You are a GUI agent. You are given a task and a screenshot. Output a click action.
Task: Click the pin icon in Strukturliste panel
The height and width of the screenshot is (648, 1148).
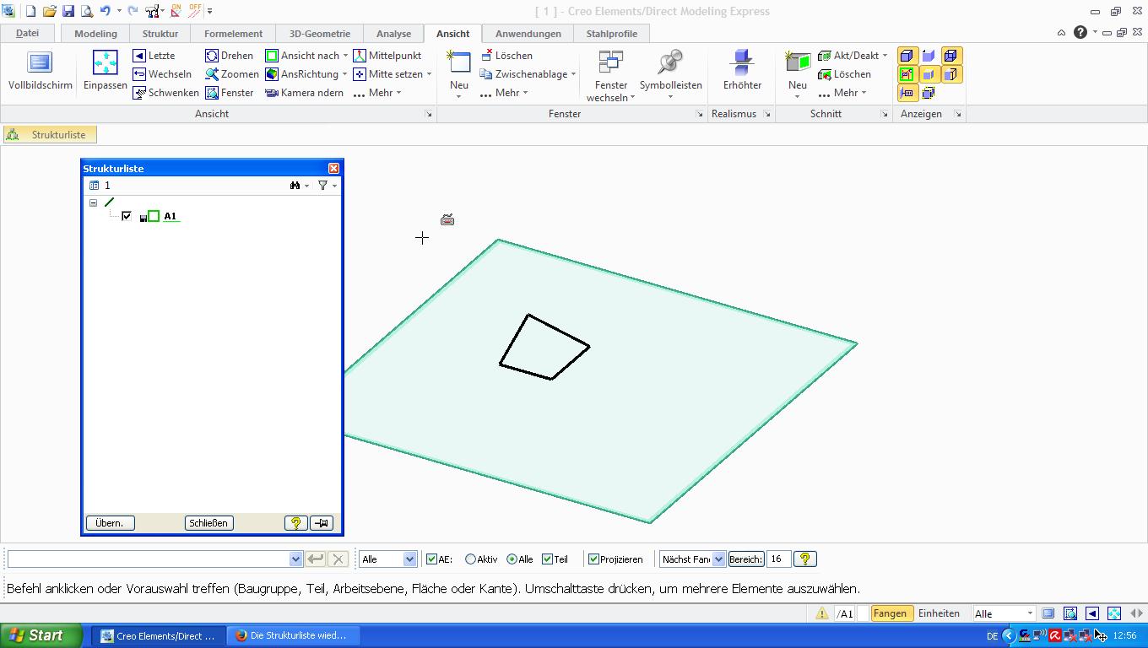pos(322,523)
